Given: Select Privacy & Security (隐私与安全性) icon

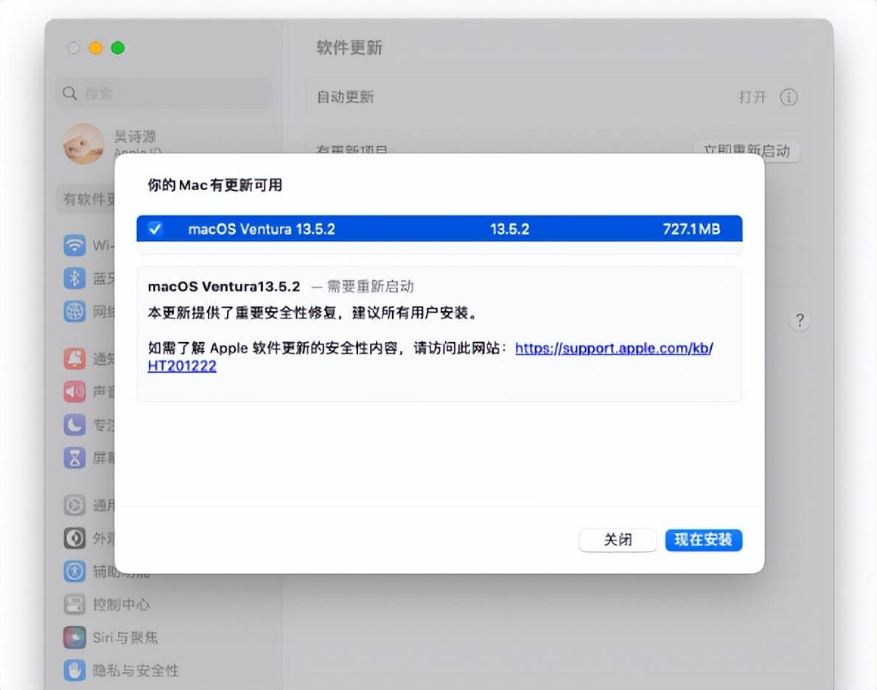Looking at the screenshot, I should (74, 670).
